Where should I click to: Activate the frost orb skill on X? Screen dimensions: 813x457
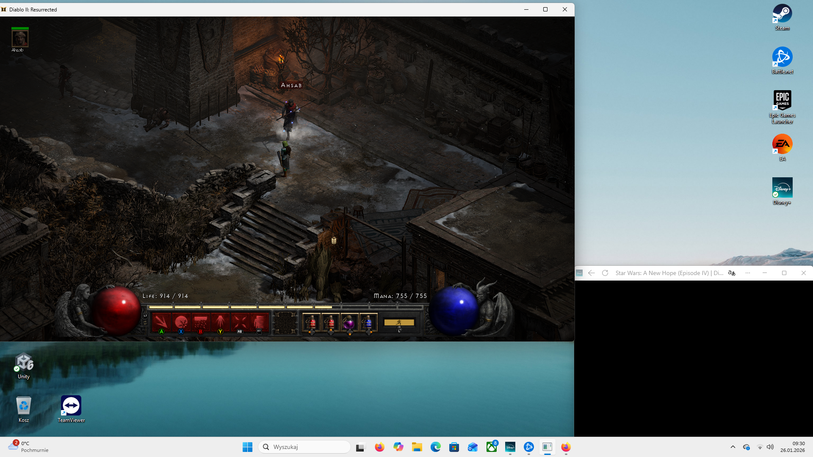tap(181, 322)
